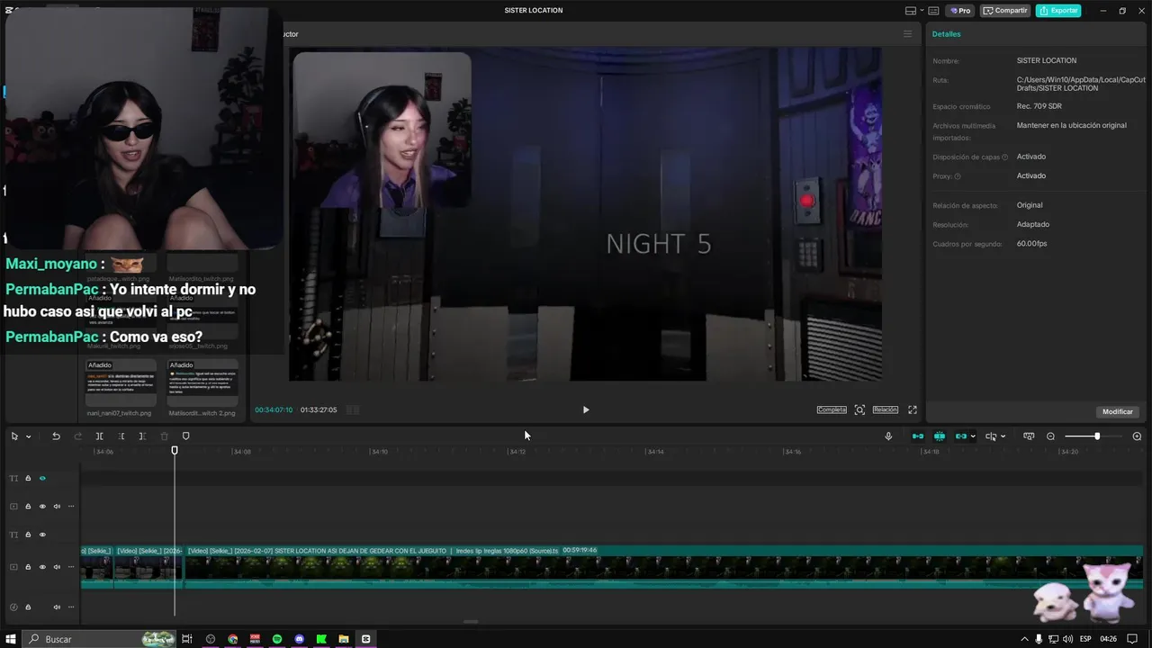
Task: Click the Relación aspect ratio button
Action: tap(886, 409)
